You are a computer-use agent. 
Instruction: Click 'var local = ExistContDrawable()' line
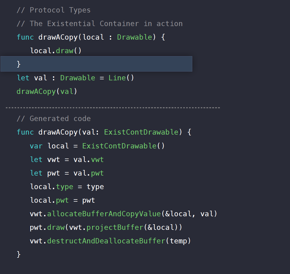[x=97, y=146]
